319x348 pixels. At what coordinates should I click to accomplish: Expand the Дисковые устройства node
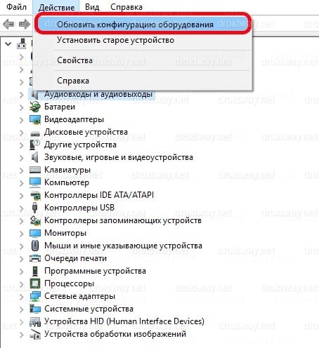21,133
